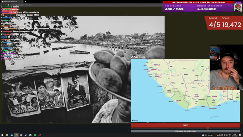Open the red taskbar app icon
243x137 pixels.
coord(39,135)
